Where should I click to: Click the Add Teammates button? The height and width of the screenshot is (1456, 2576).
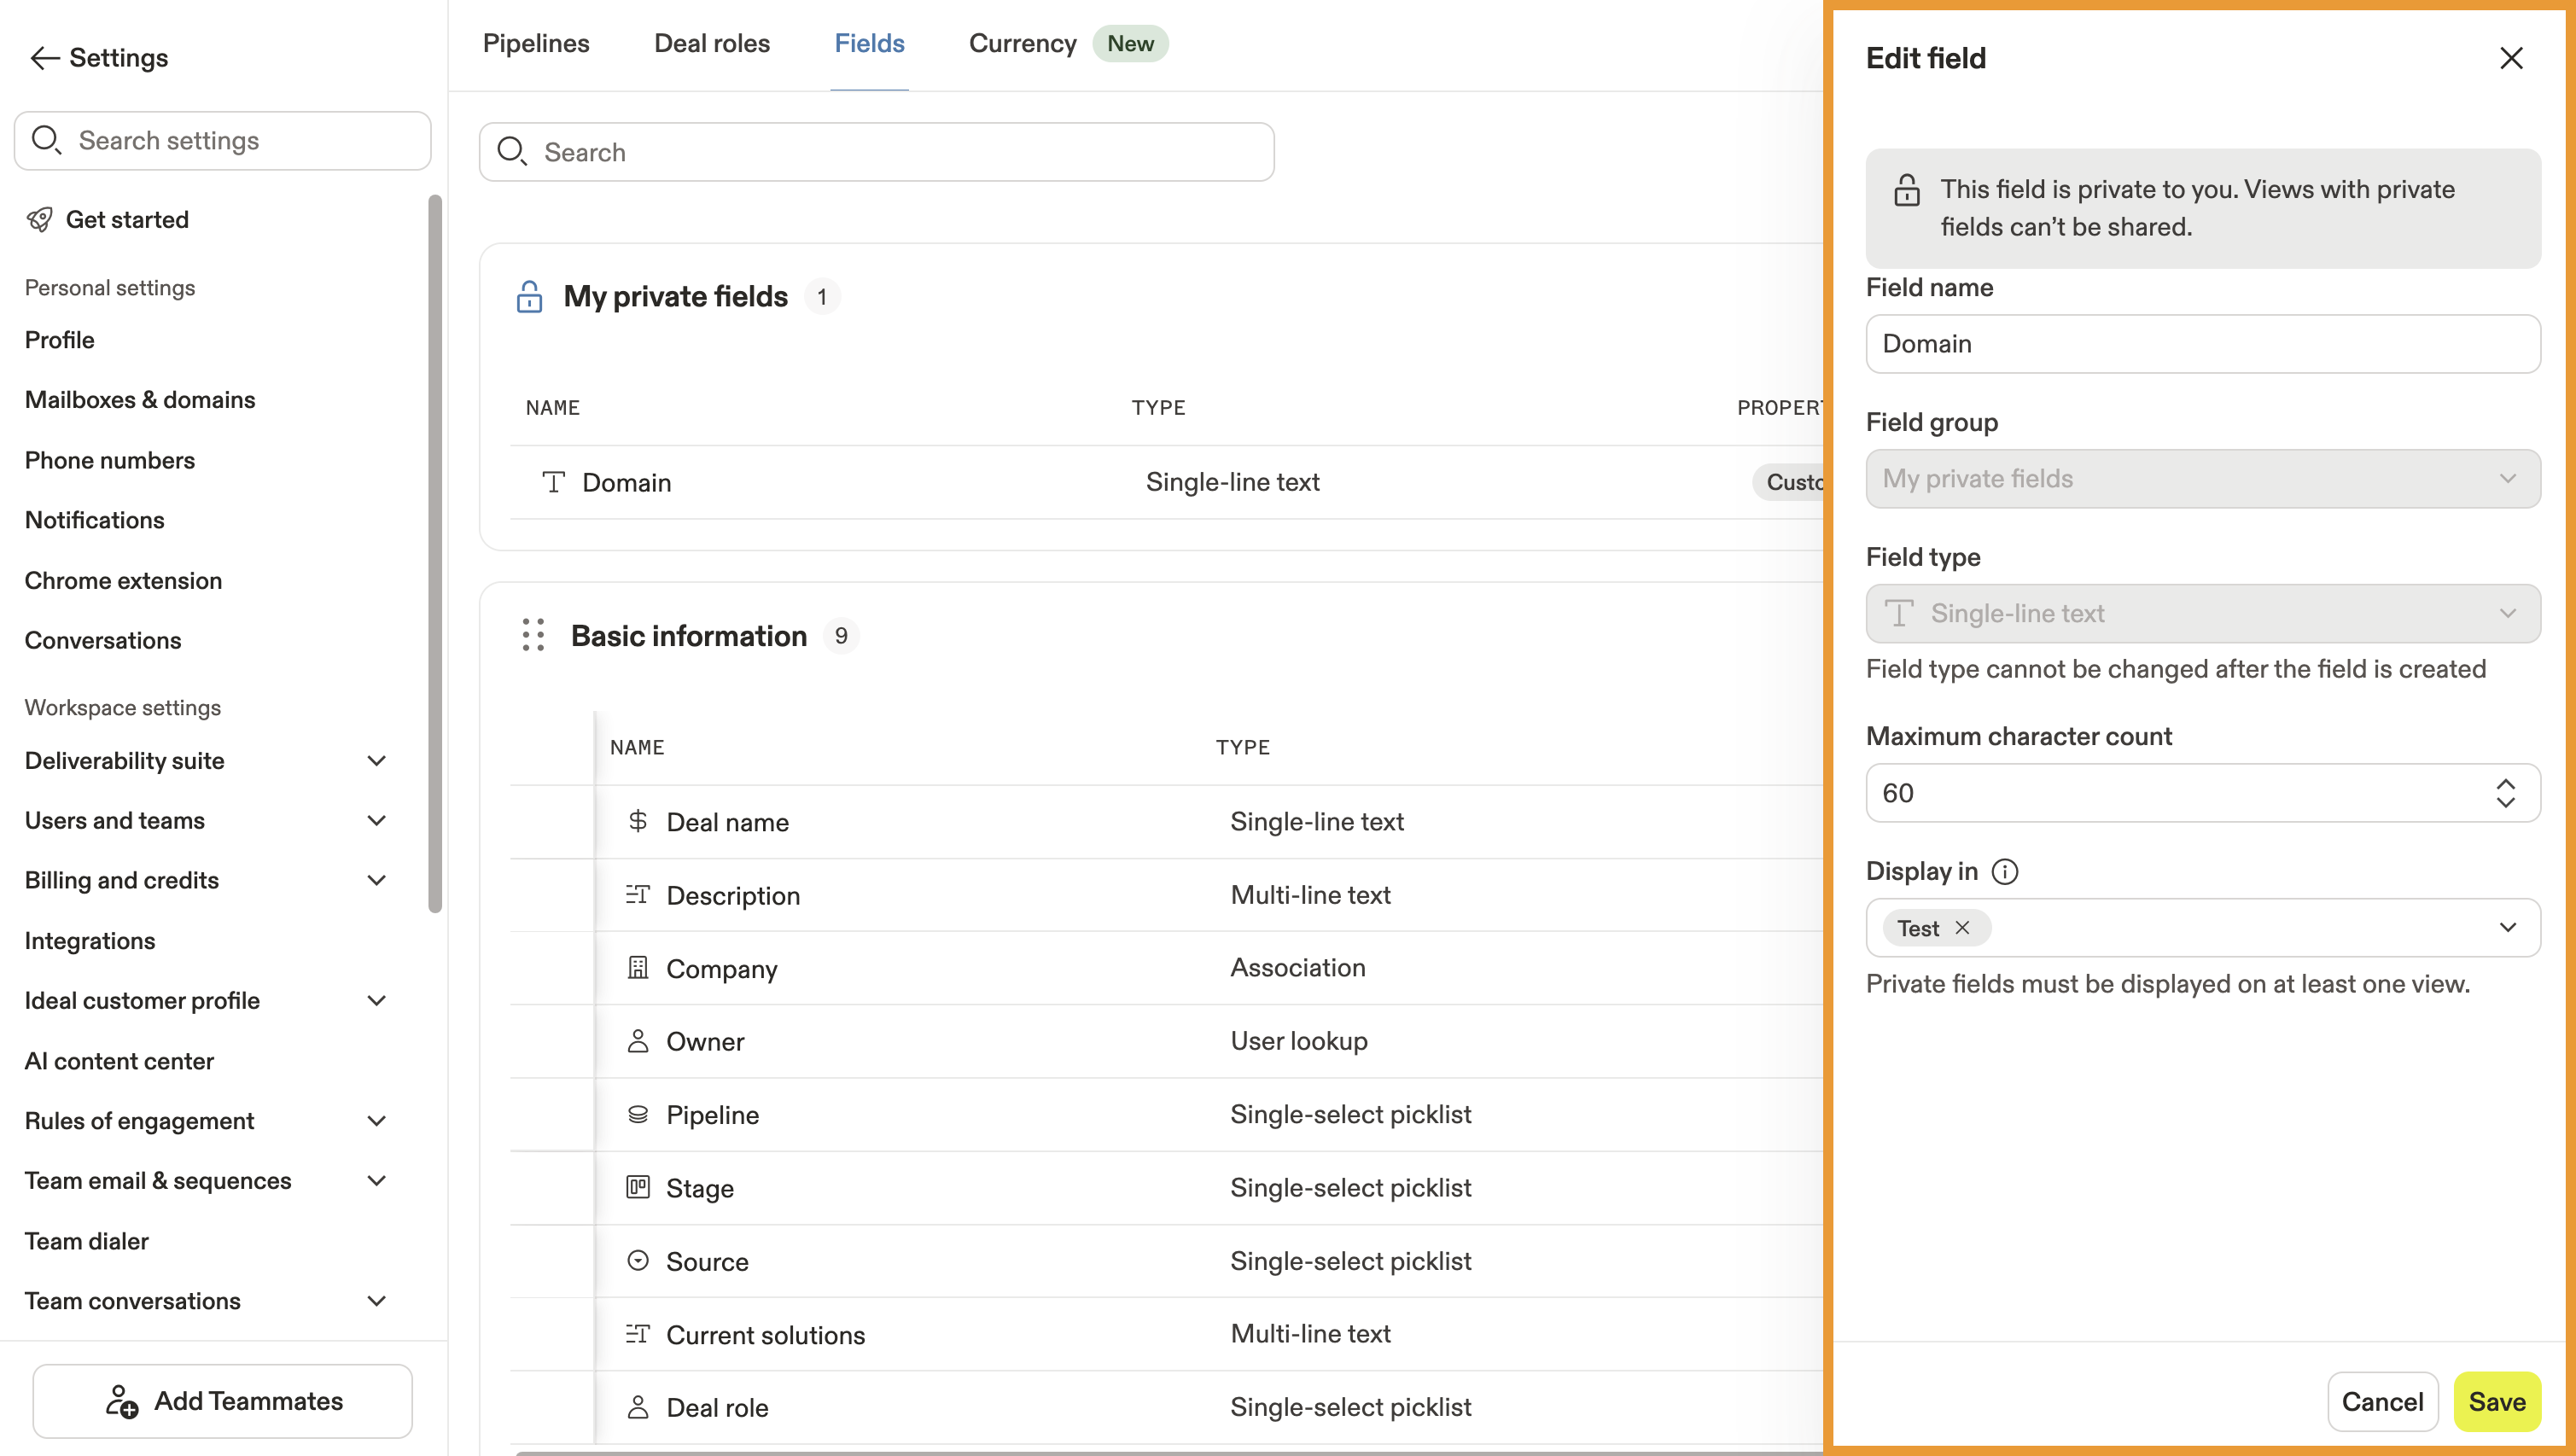click(222, 1401)
